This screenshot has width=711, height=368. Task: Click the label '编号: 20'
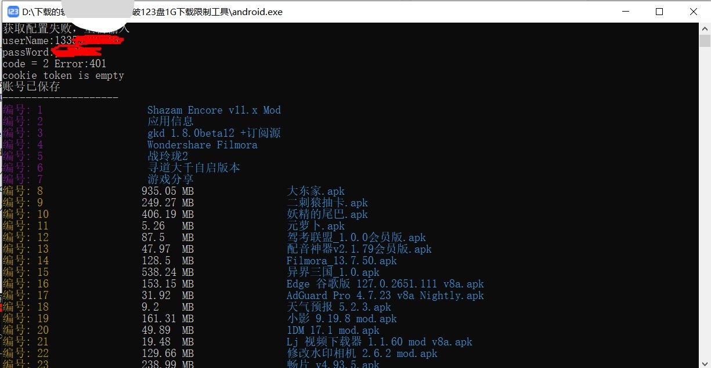[26, 330]
